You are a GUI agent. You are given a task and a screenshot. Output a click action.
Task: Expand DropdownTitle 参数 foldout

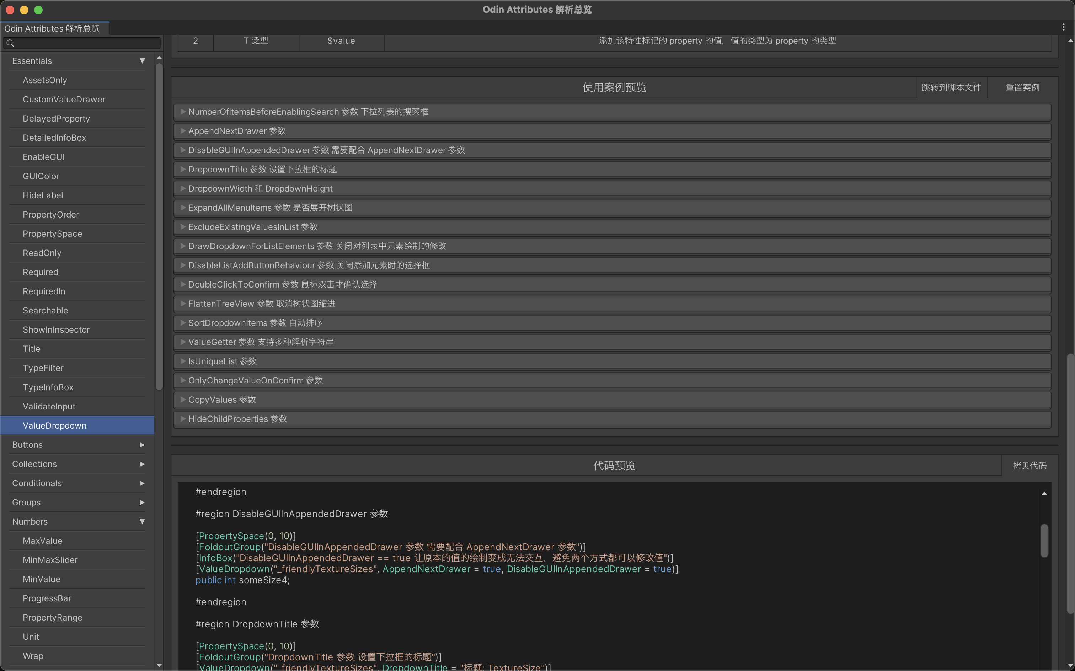coord(612,169)
